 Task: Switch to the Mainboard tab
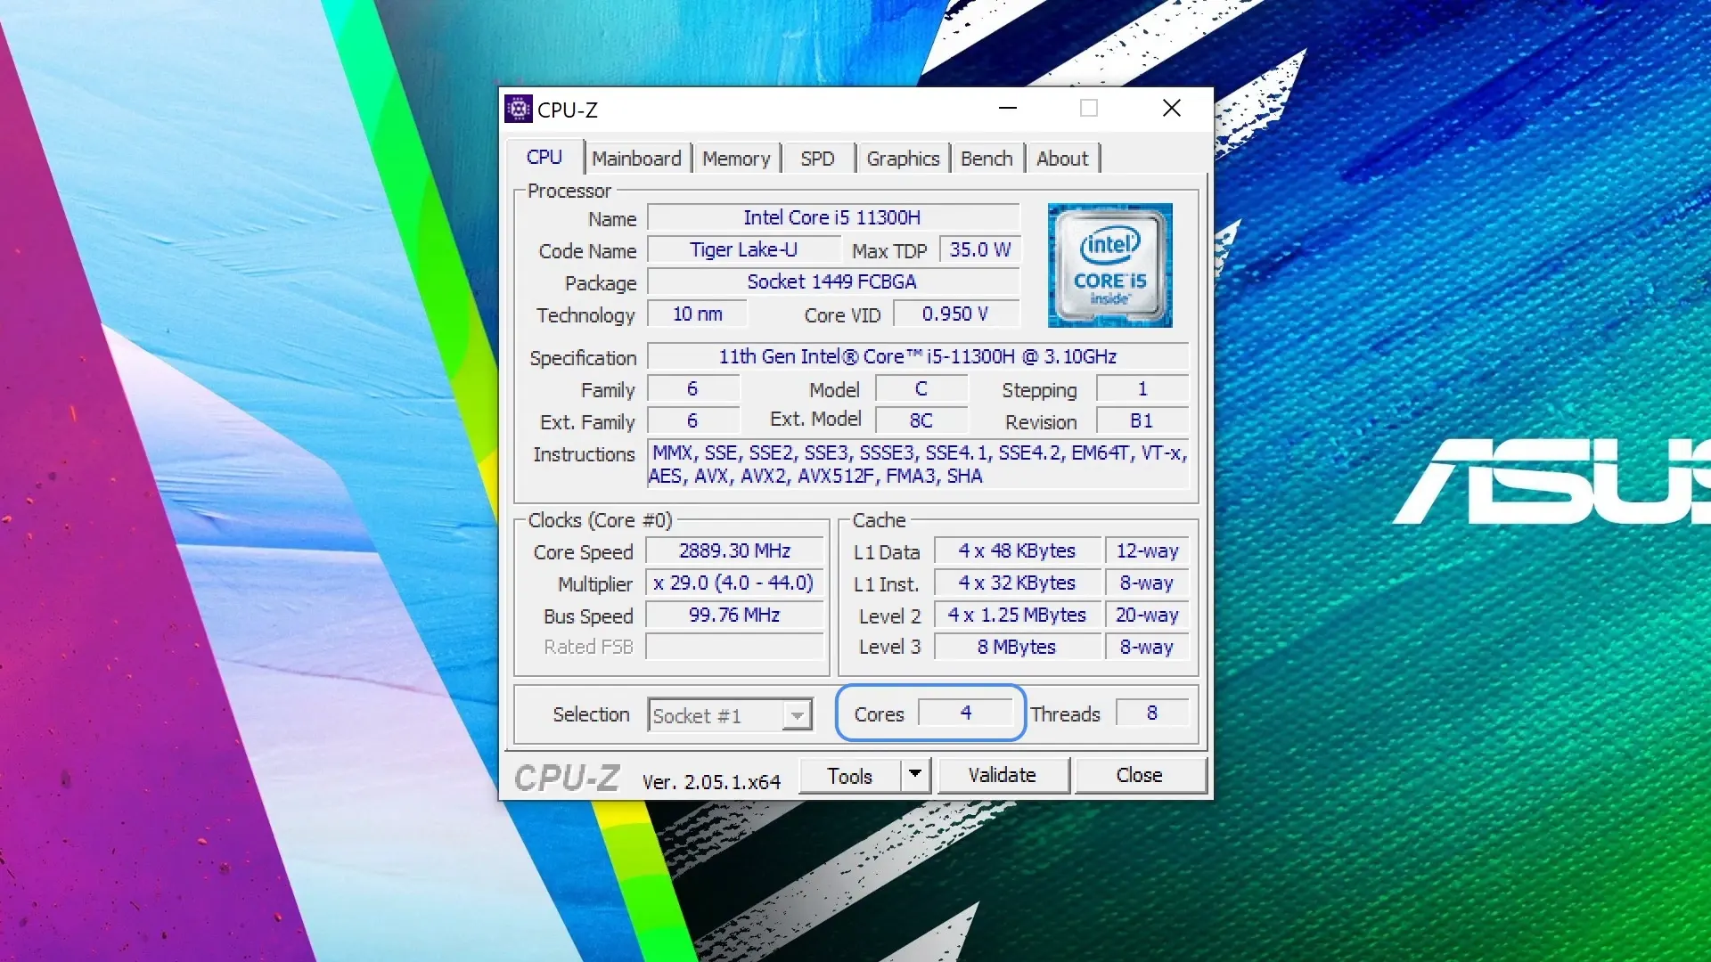tap(636, 159)
